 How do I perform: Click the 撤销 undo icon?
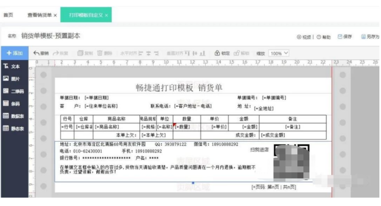tap(37, 53)
